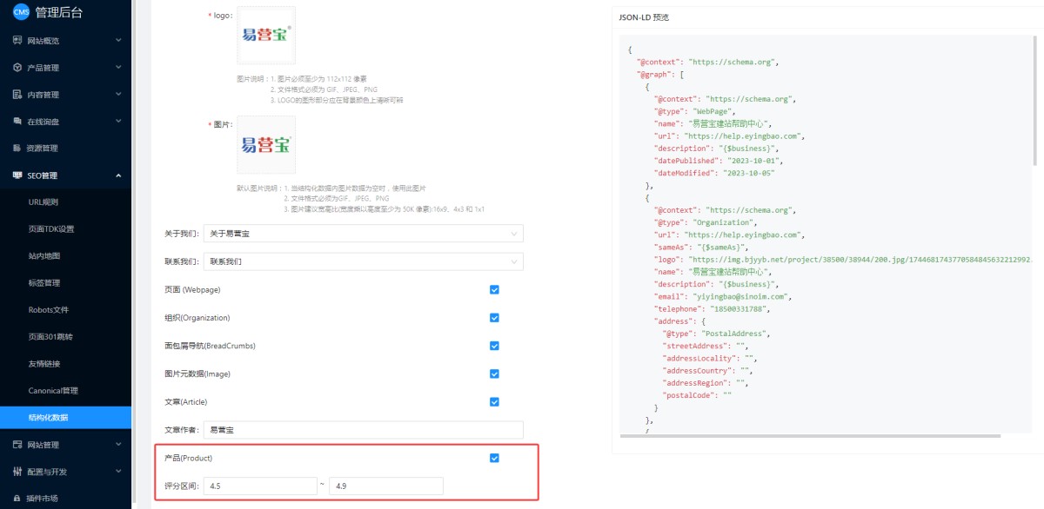The height and width of the screenshot is (509, 1044).
Task: Open the URL规则 menu item
Action: (x=43, y=202)
